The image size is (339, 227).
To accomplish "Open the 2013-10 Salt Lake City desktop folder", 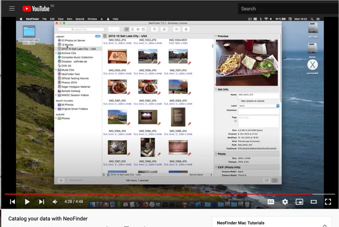I will (29, 34).
